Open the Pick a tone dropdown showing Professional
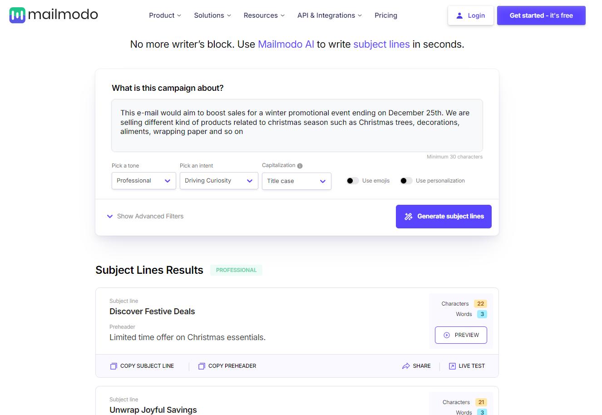Image resolution: width=602 pixels, height=415 pixels. pos(143,180)
